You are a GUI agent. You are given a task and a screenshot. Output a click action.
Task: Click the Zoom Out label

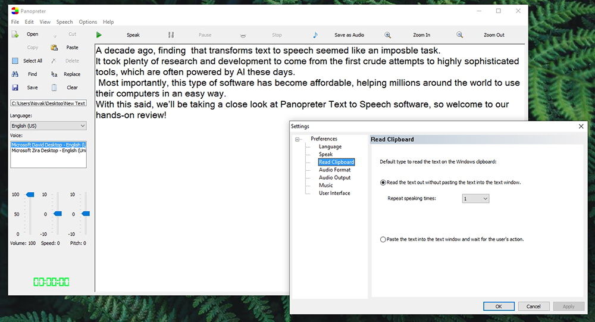(x=494, y=35)
